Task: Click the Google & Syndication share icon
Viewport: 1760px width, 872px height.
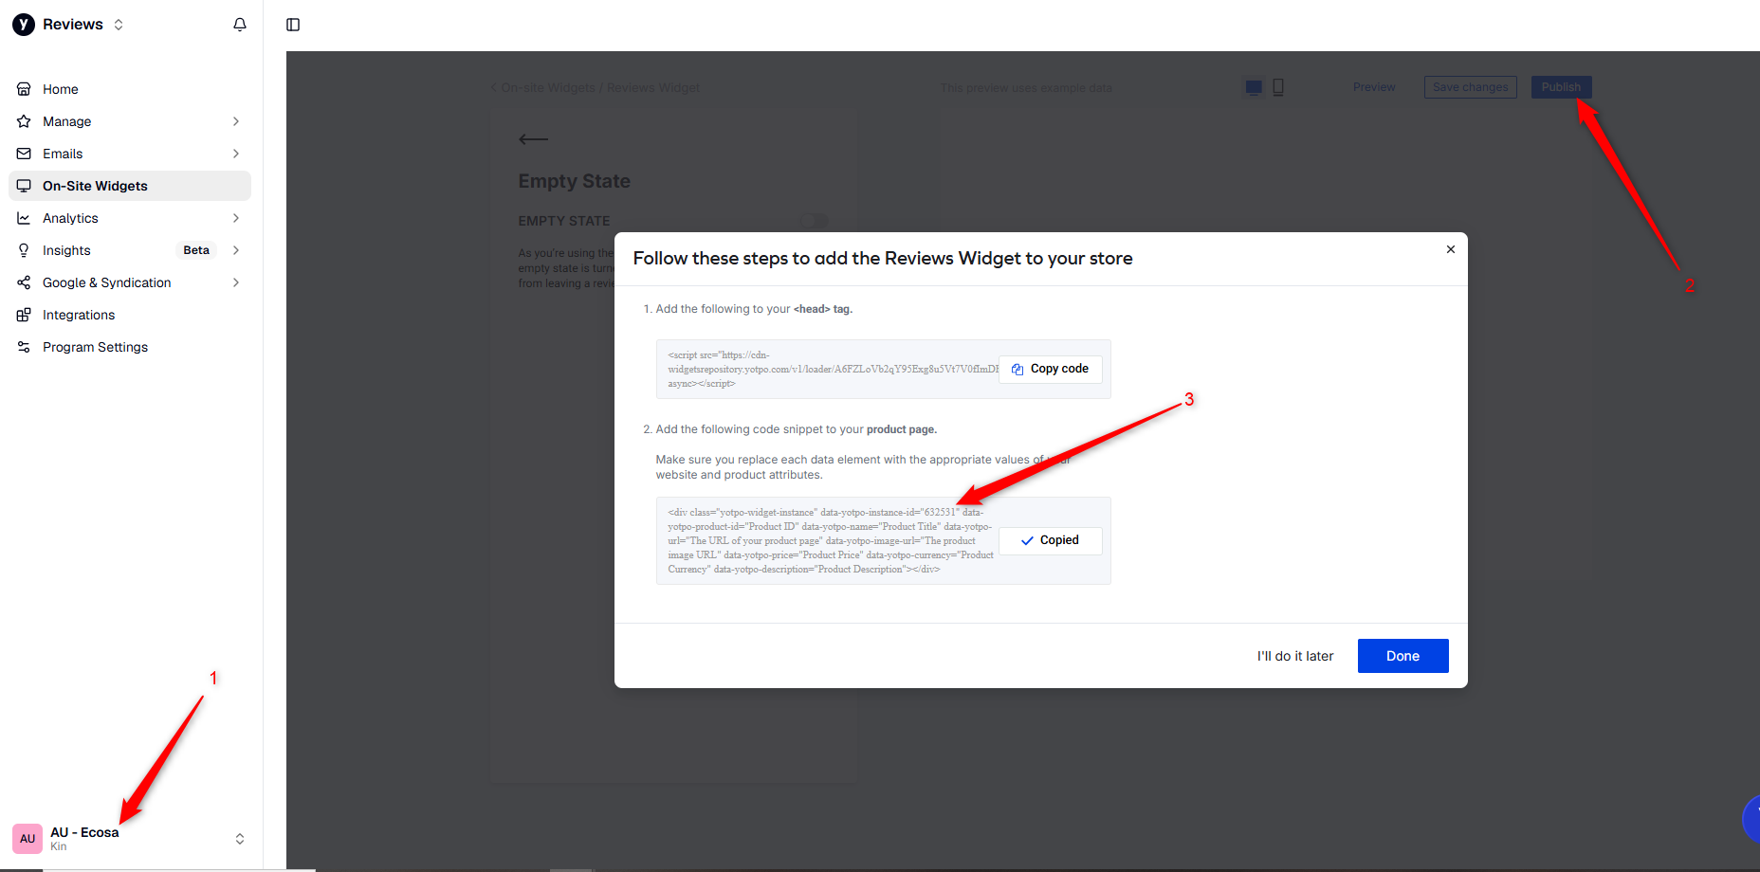Action: pos(24,282)
